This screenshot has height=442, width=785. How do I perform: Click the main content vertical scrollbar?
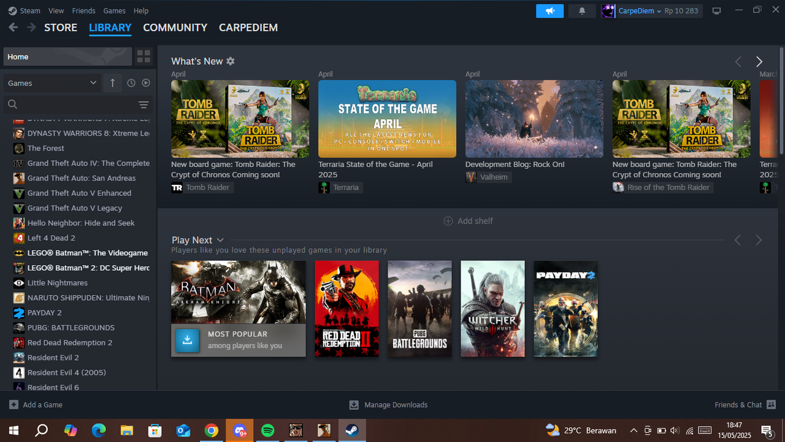point(781,101)
